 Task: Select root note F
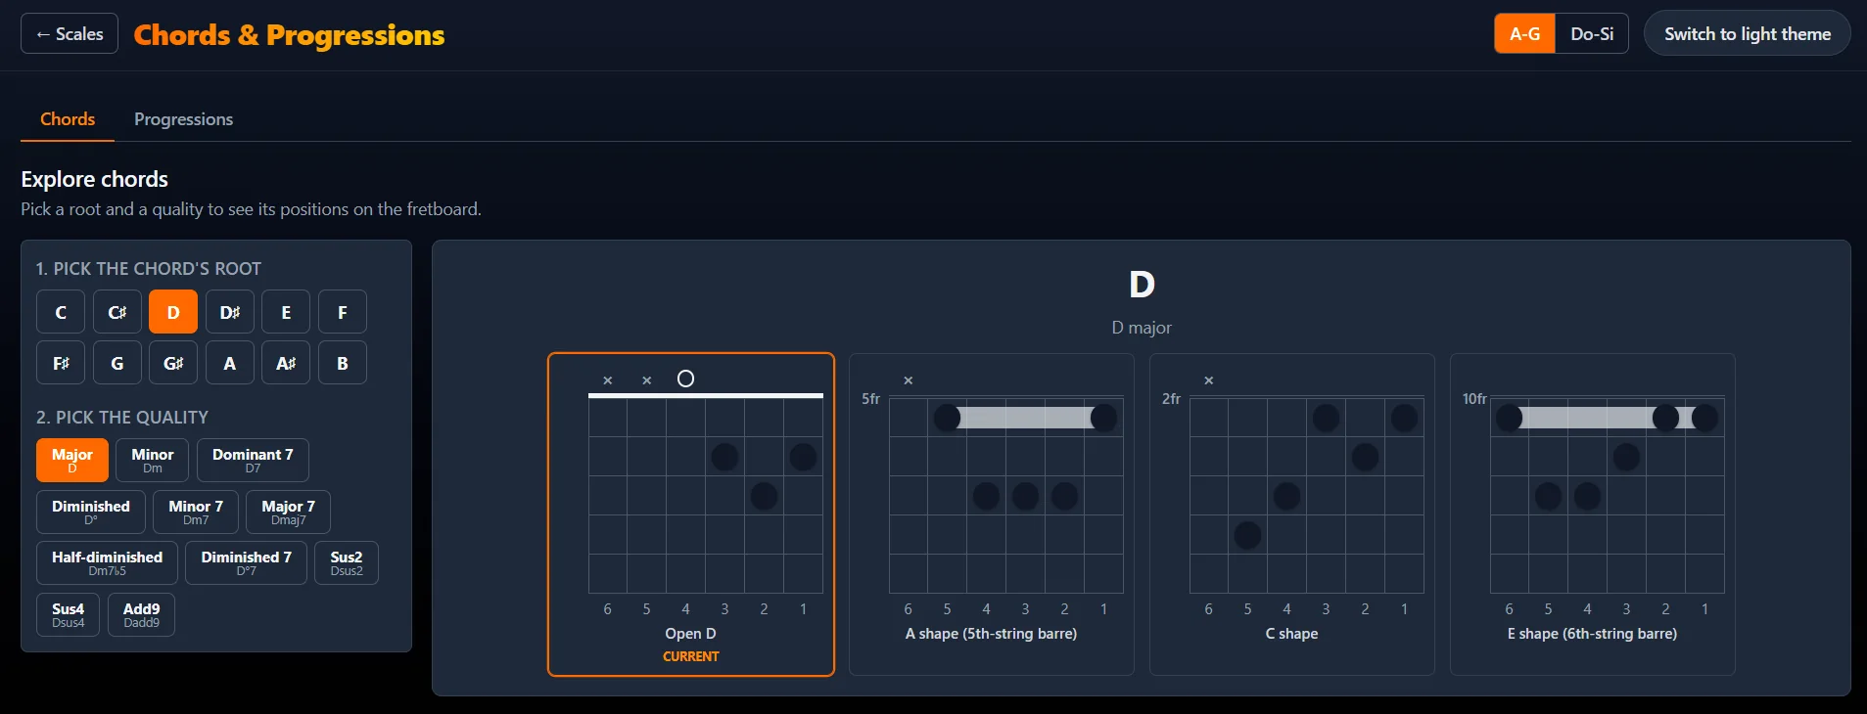[x=343, y=312]
